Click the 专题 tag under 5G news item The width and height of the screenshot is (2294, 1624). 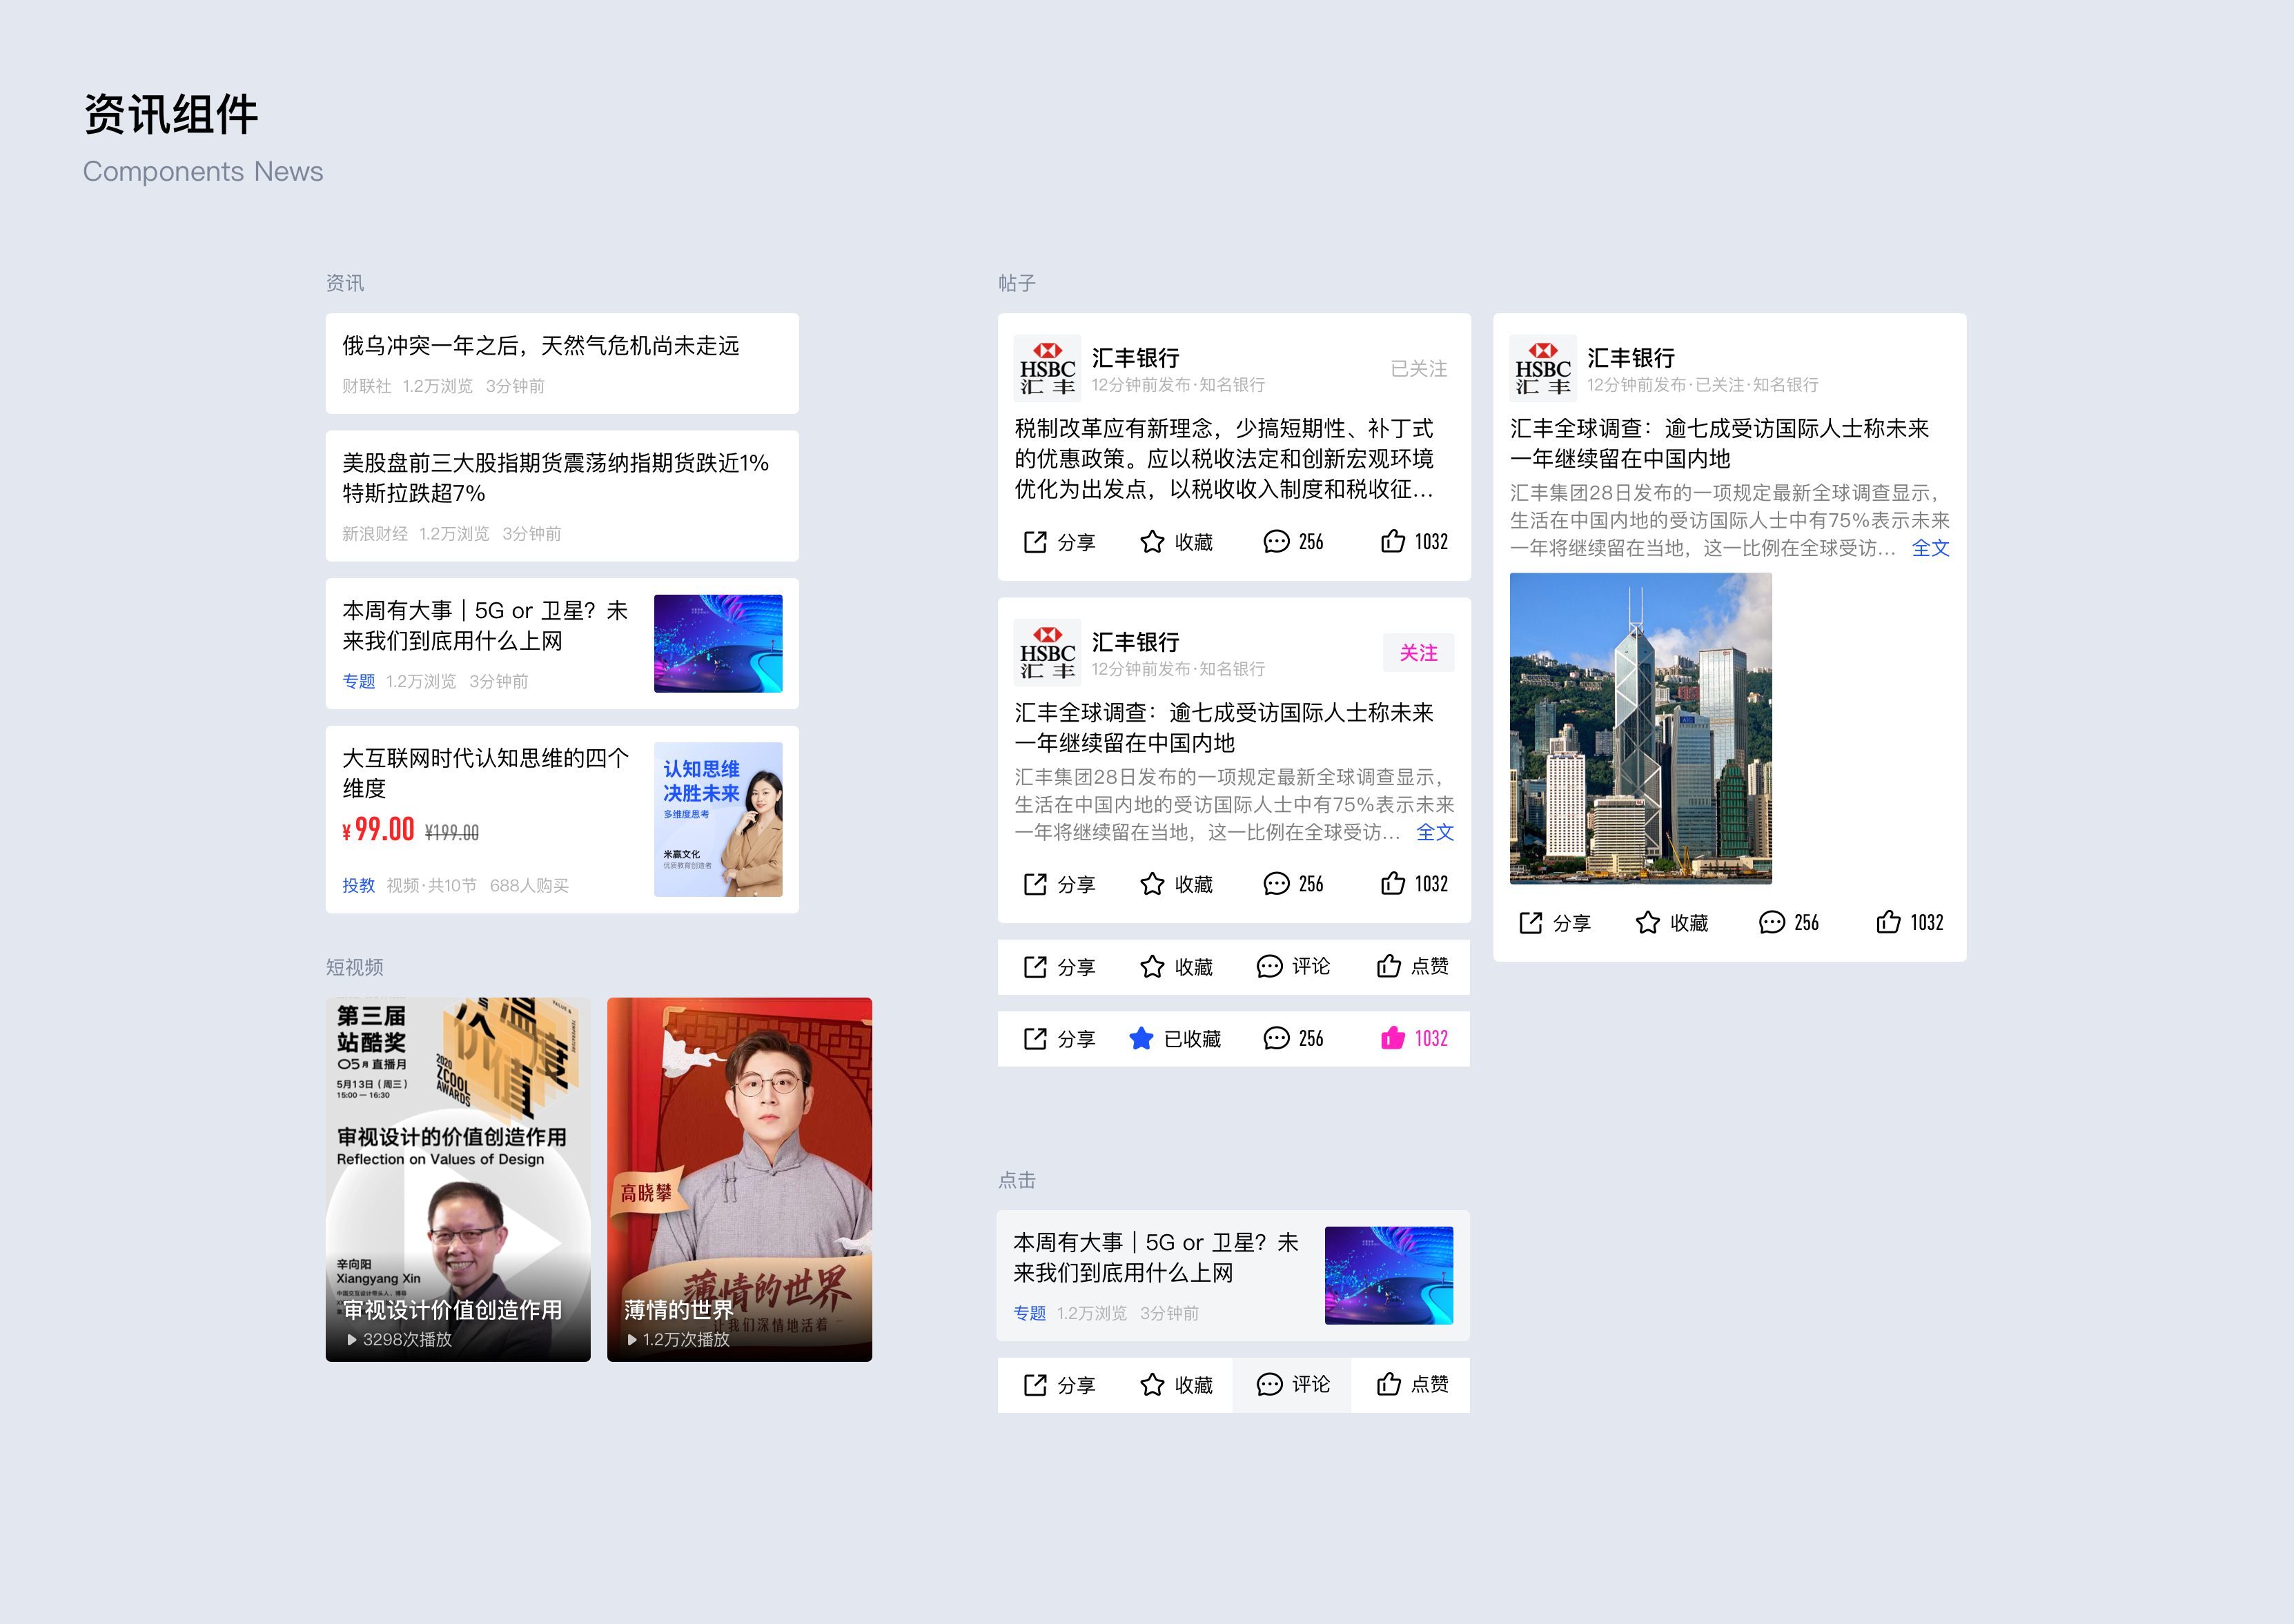click(358, 681)
